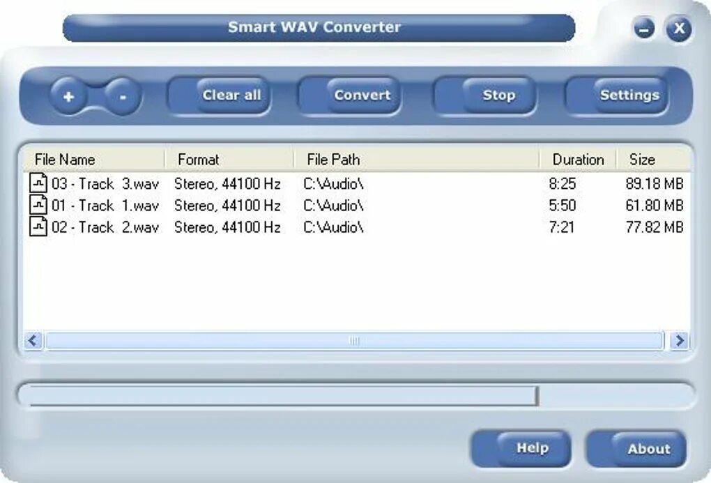The height and width of the screenshot is (483, 711).
Task: Sort list by Size column header
Action: [653, 160]
